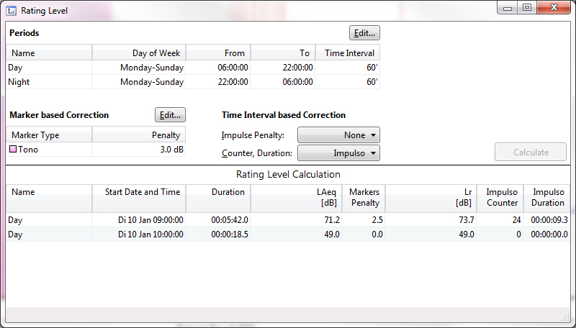Click the Marker Type column header
This screenshot has width=576, height=328.
[x=49, y=135]
